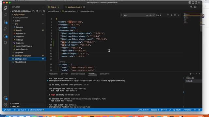Open new terminal launch profile dropdown

click(193, 74)
